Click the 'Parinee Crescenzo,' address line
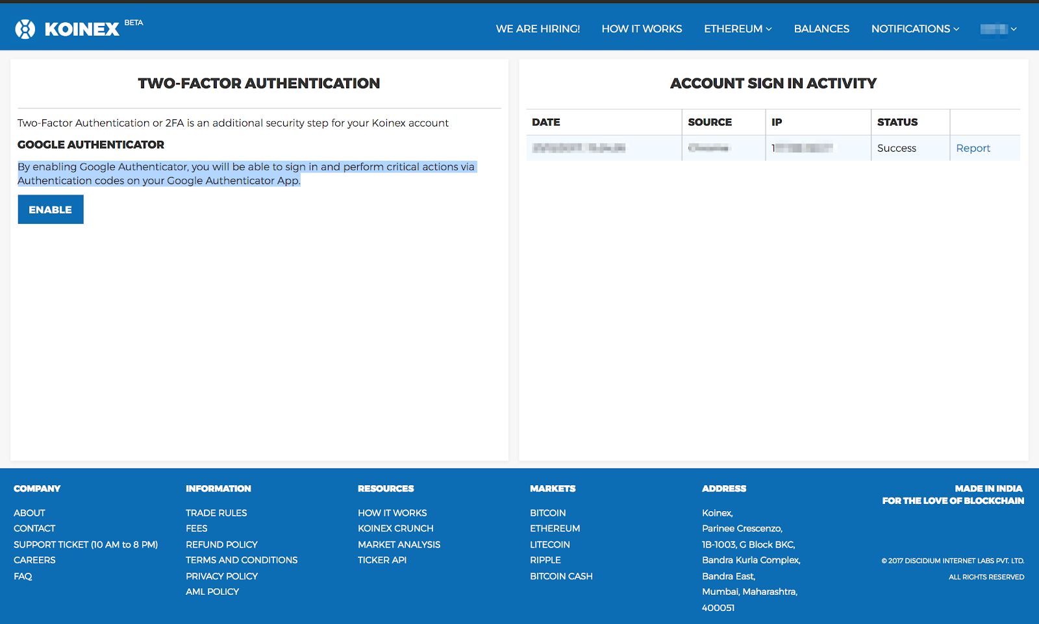Image resolution: width=1039 pixels, height=624 pixels. click(x=742, y=529)
